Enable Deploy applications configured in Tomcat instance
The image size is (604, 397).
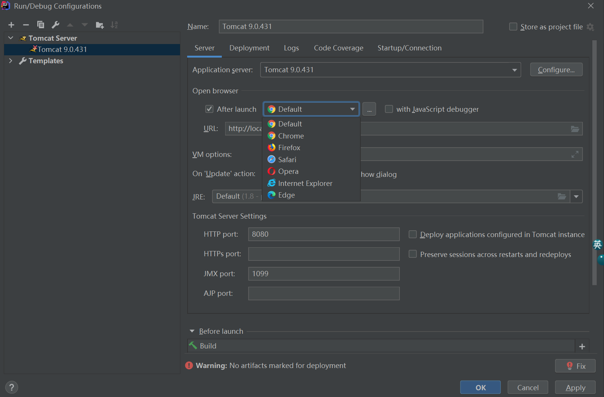[x=413, y=234]
